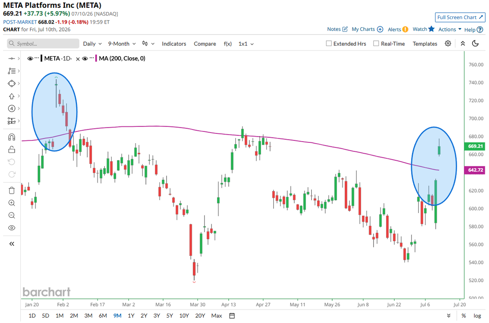The height and width of the screenshot is (323, 489).
Task: Click the Compare button
Action: [x=205, y=44]
